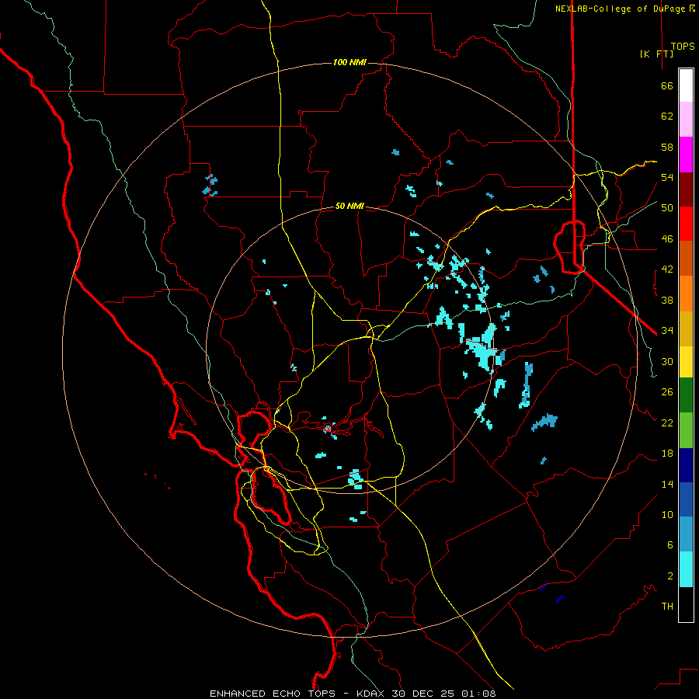The height and width of the screenshot is (699, 699).
Task: Click the navy 22 kft legend swatch
Action: point(686,465)
